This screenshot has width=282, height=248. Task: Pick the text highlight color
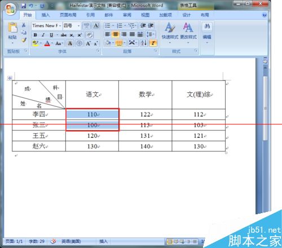click(x=35, y=43)
